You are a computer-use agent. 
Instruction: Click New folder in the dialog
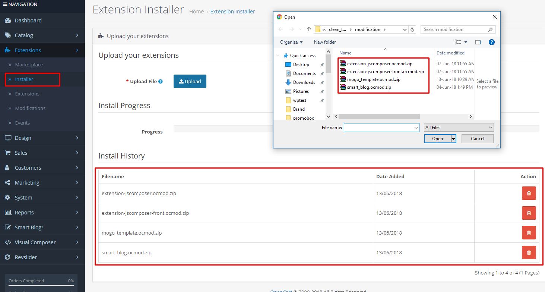(325, 42)
